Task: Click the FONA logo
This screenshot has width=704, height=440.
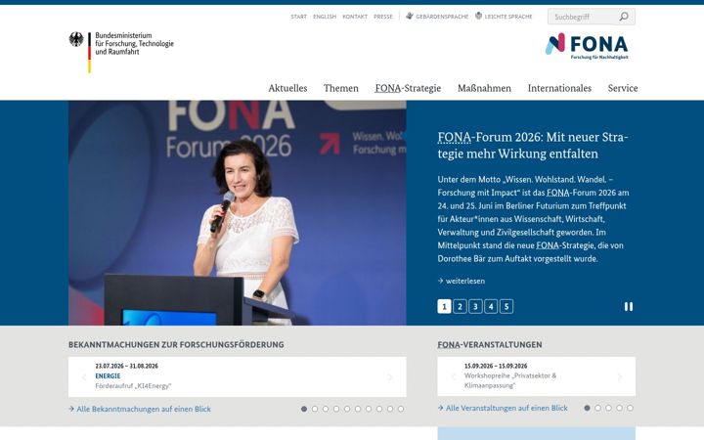Action: tap(587, 46)
